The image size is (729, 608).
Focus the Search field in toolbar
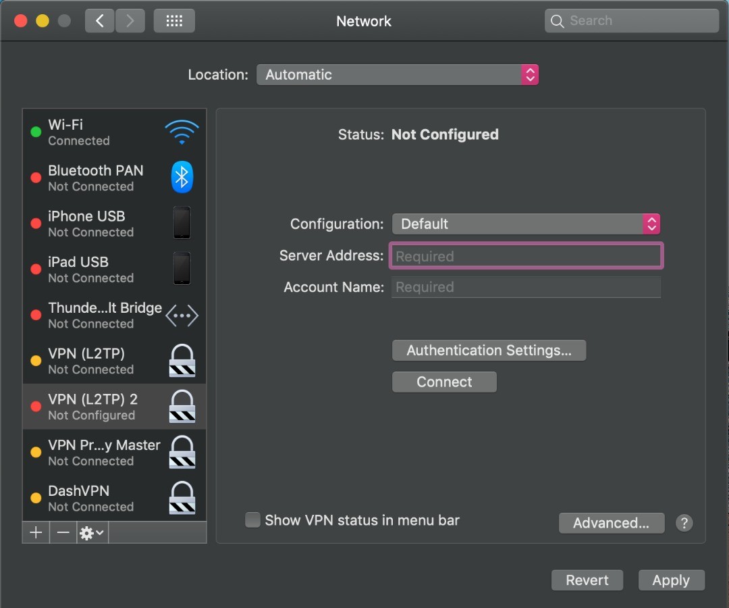[638, 21]
